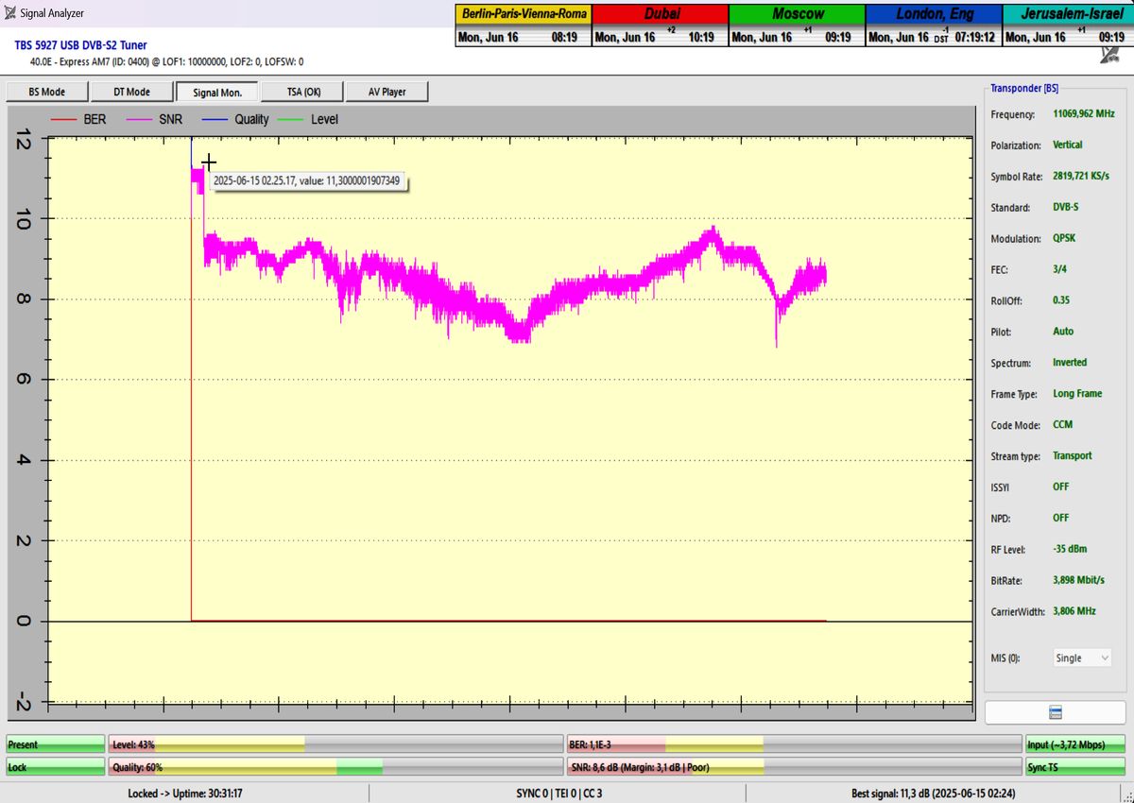Open the AV Player tab
This screenshot has height=803, width=1134.
(x=386, y=92)
